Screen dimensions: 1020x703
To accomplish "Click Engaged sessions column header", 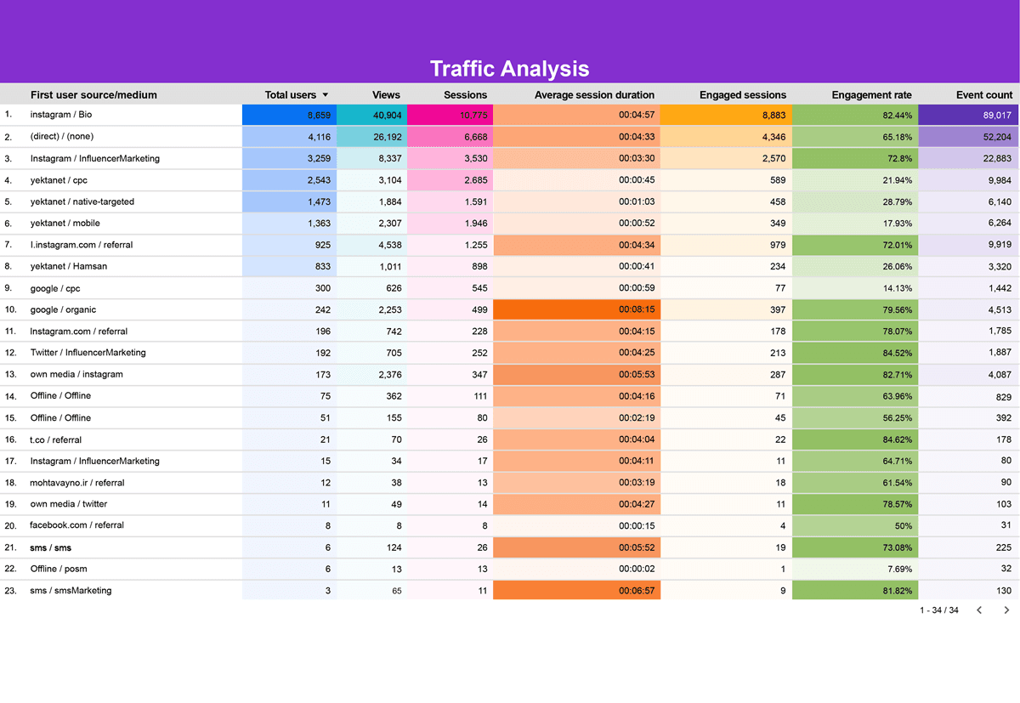I will pos(742,95).
